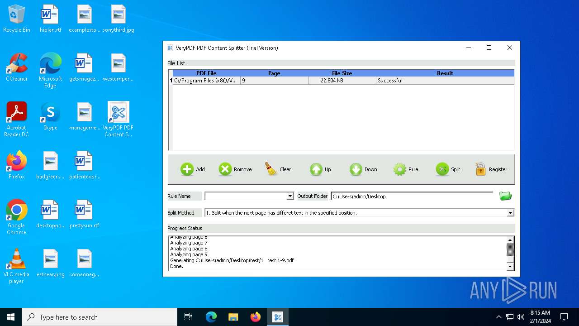Viewport: 579px width, 326px height.
Task: Select the CCleaner desktop shortcut
Action: [x=17, y=68]
